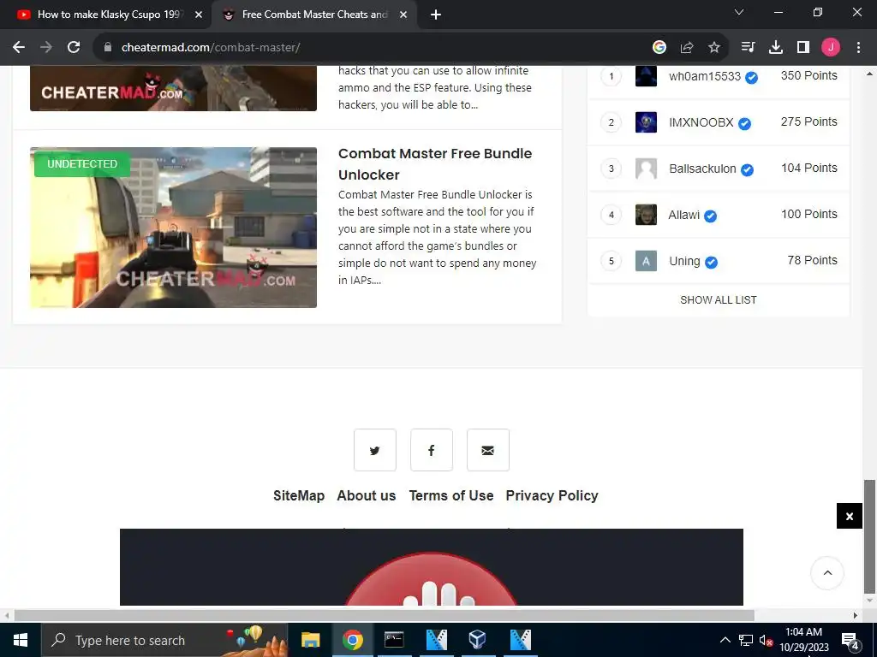The height and width of the screenshot is (657, 877).
Task: Click wh0am15533 avatar image
Action: coord(646,76)
